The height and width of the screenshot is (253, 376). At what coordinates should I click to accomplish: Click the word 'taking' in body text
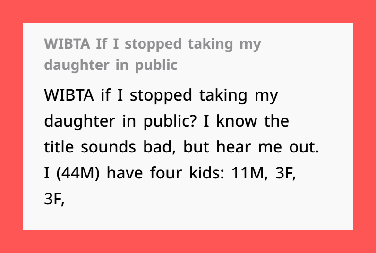(x=223, y=96)
